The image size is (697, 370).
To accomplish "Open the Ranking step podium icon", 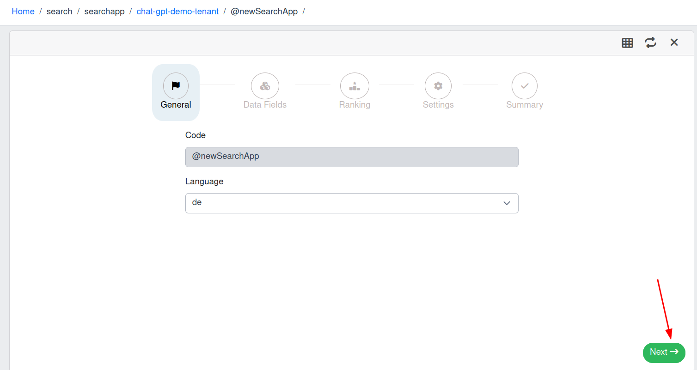I will pyautogui.click(x=355, y=86).
